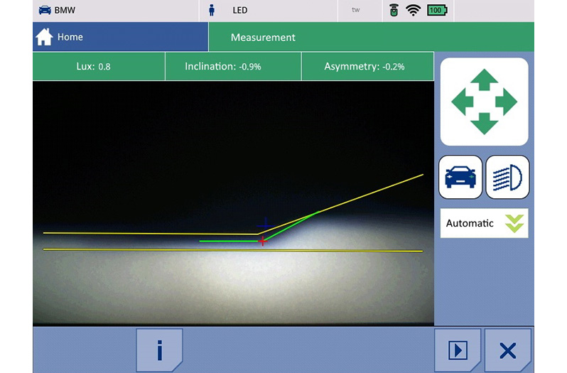567x373 pixels.
Task: Open the info (i) button
Action: 159,350
